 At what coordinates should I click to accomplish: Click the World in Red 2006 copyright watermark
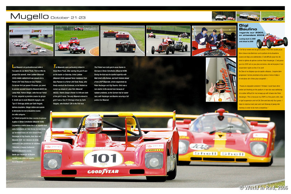tap(263, 187)
